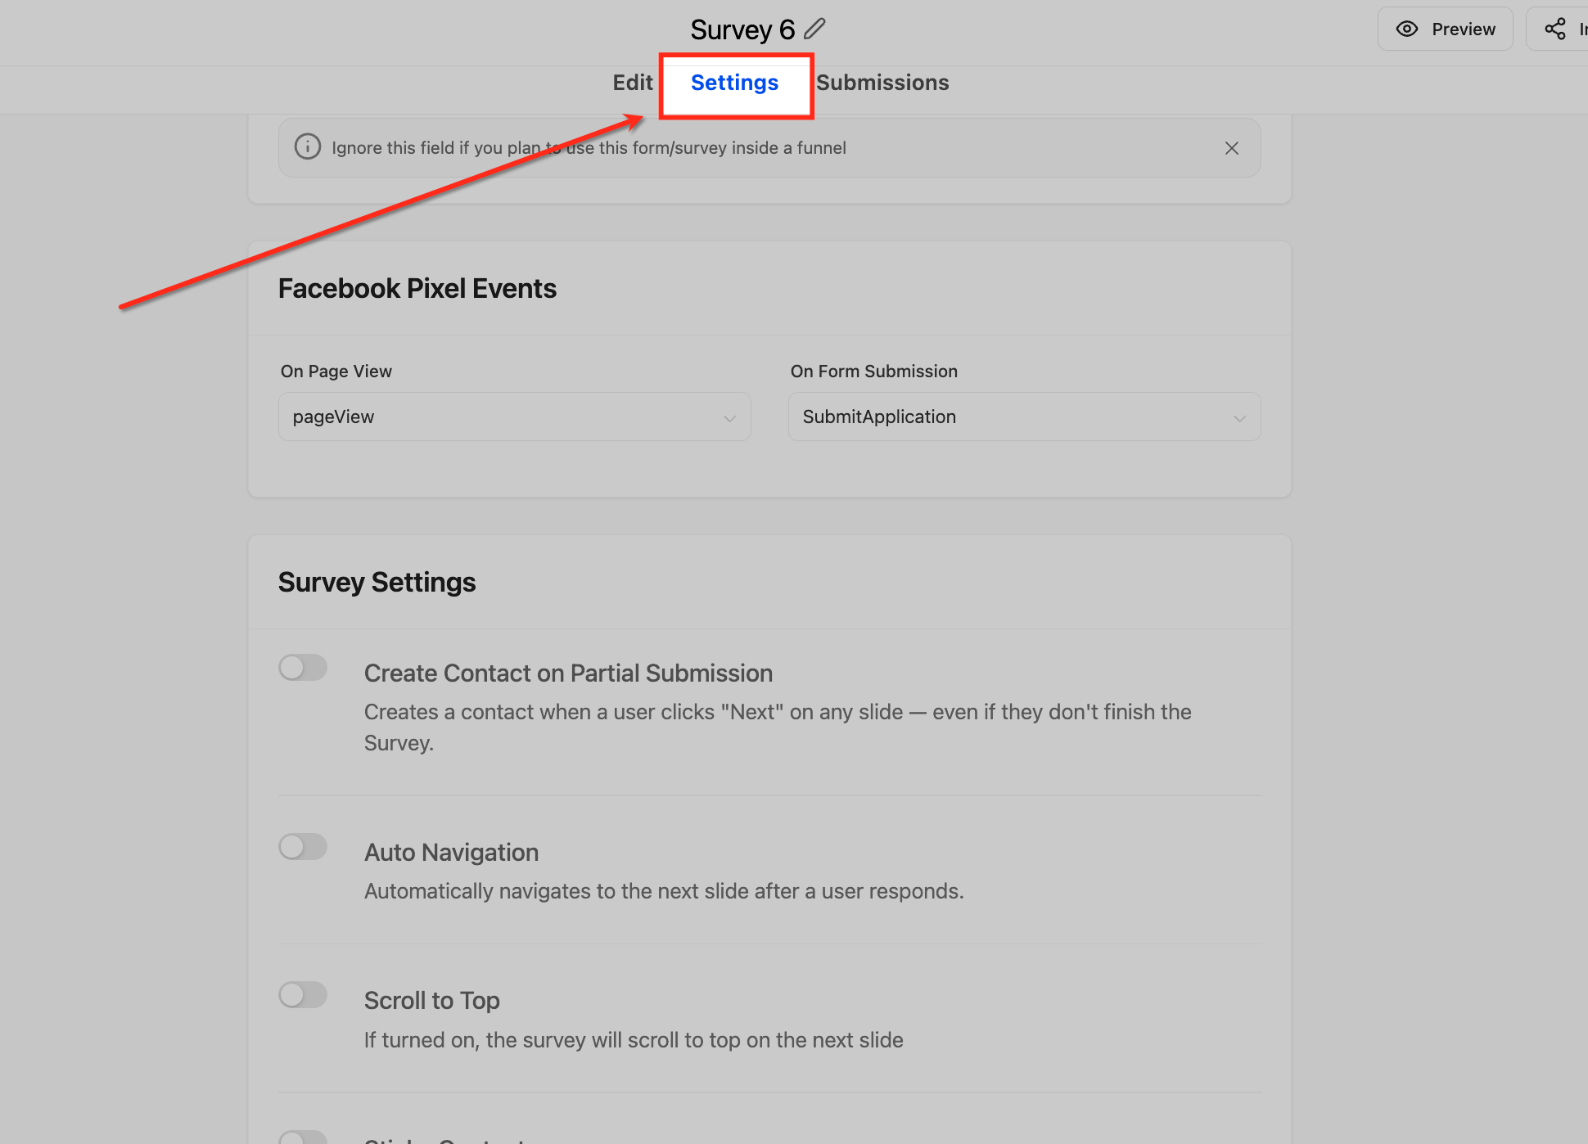The width and height of the screenshot is (1588, 1144).
Task: Turn on Auto Navigation
Action: tap(303, 847)
